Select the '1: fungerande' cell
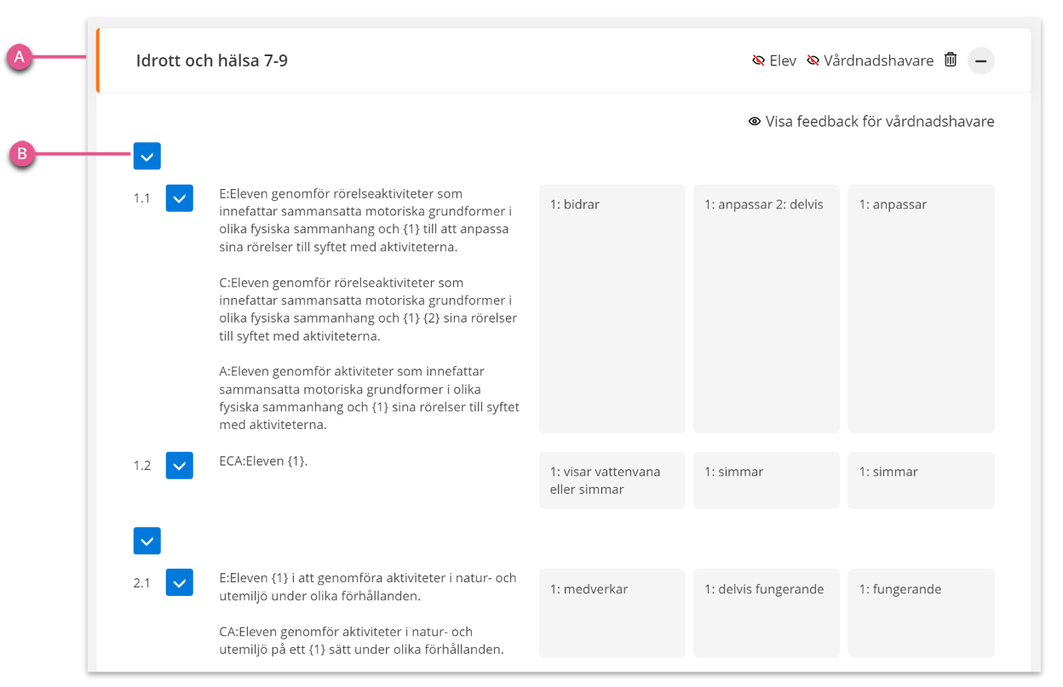Screen dimensions: 1063x687 (921, 613)
